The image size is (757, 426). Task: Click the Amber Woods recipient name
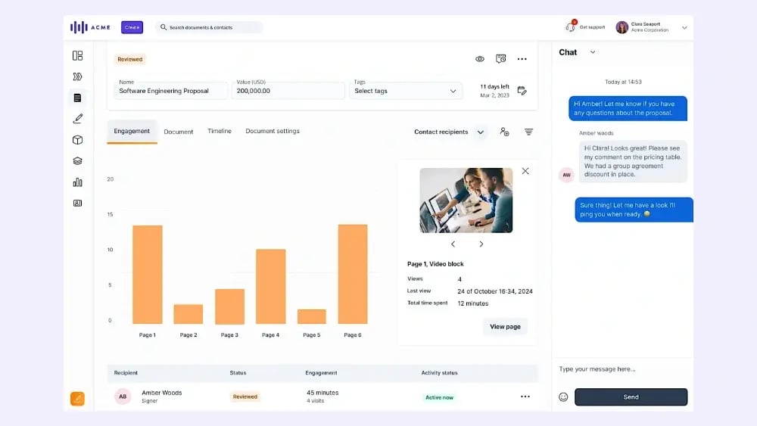click(162, 393)
